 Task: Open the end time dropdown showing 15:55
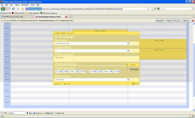click(x=93, y=71)
